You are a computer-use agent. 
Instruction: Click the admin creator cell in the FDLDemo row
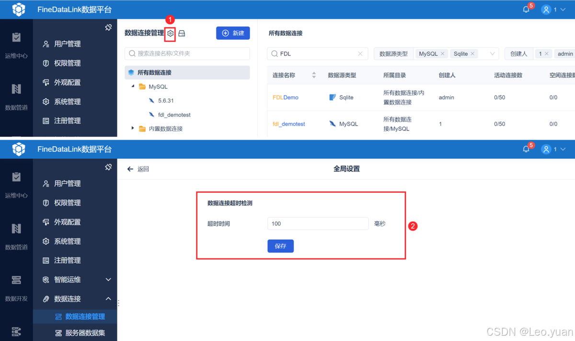coord(447,97)
